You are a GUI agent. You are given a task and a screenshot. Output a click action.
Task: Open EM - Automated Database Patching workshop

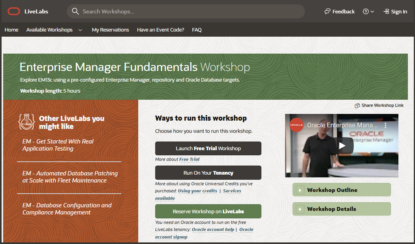(x=70, y=177)
